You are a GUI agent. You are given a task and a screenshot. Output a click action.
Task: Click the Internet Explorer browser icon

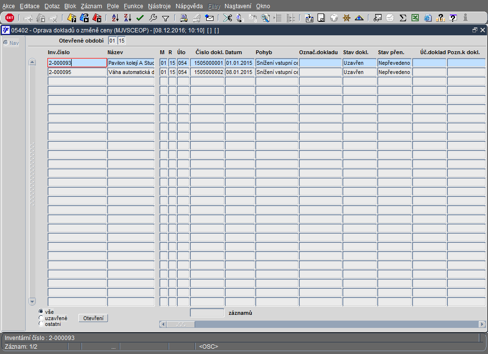click(427, 18)
